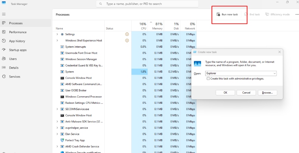Click the Efficiency mode leaf icon

tap(267, 15)
